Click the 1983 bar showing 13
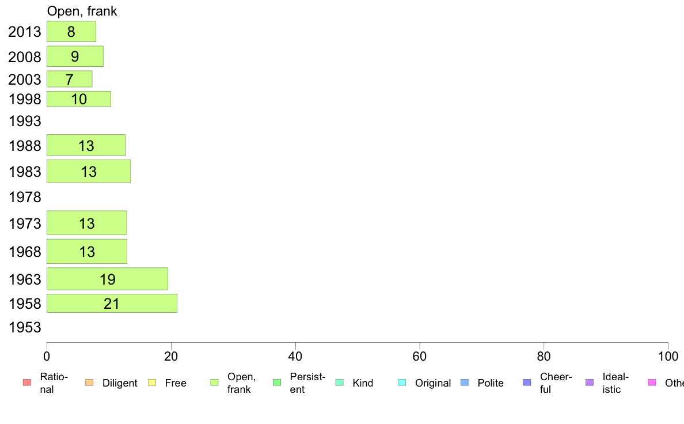 pyautogui.click(x=89, y=171)
